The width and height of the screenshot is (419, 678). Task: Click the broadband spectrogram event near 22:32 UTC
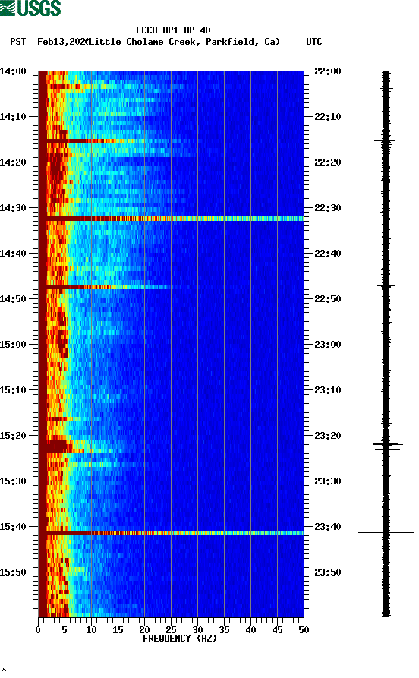[x=172, y=219]
